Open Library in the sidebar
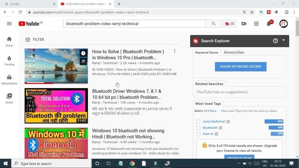Viewport: 299px width, 168px height. (9, 98)
